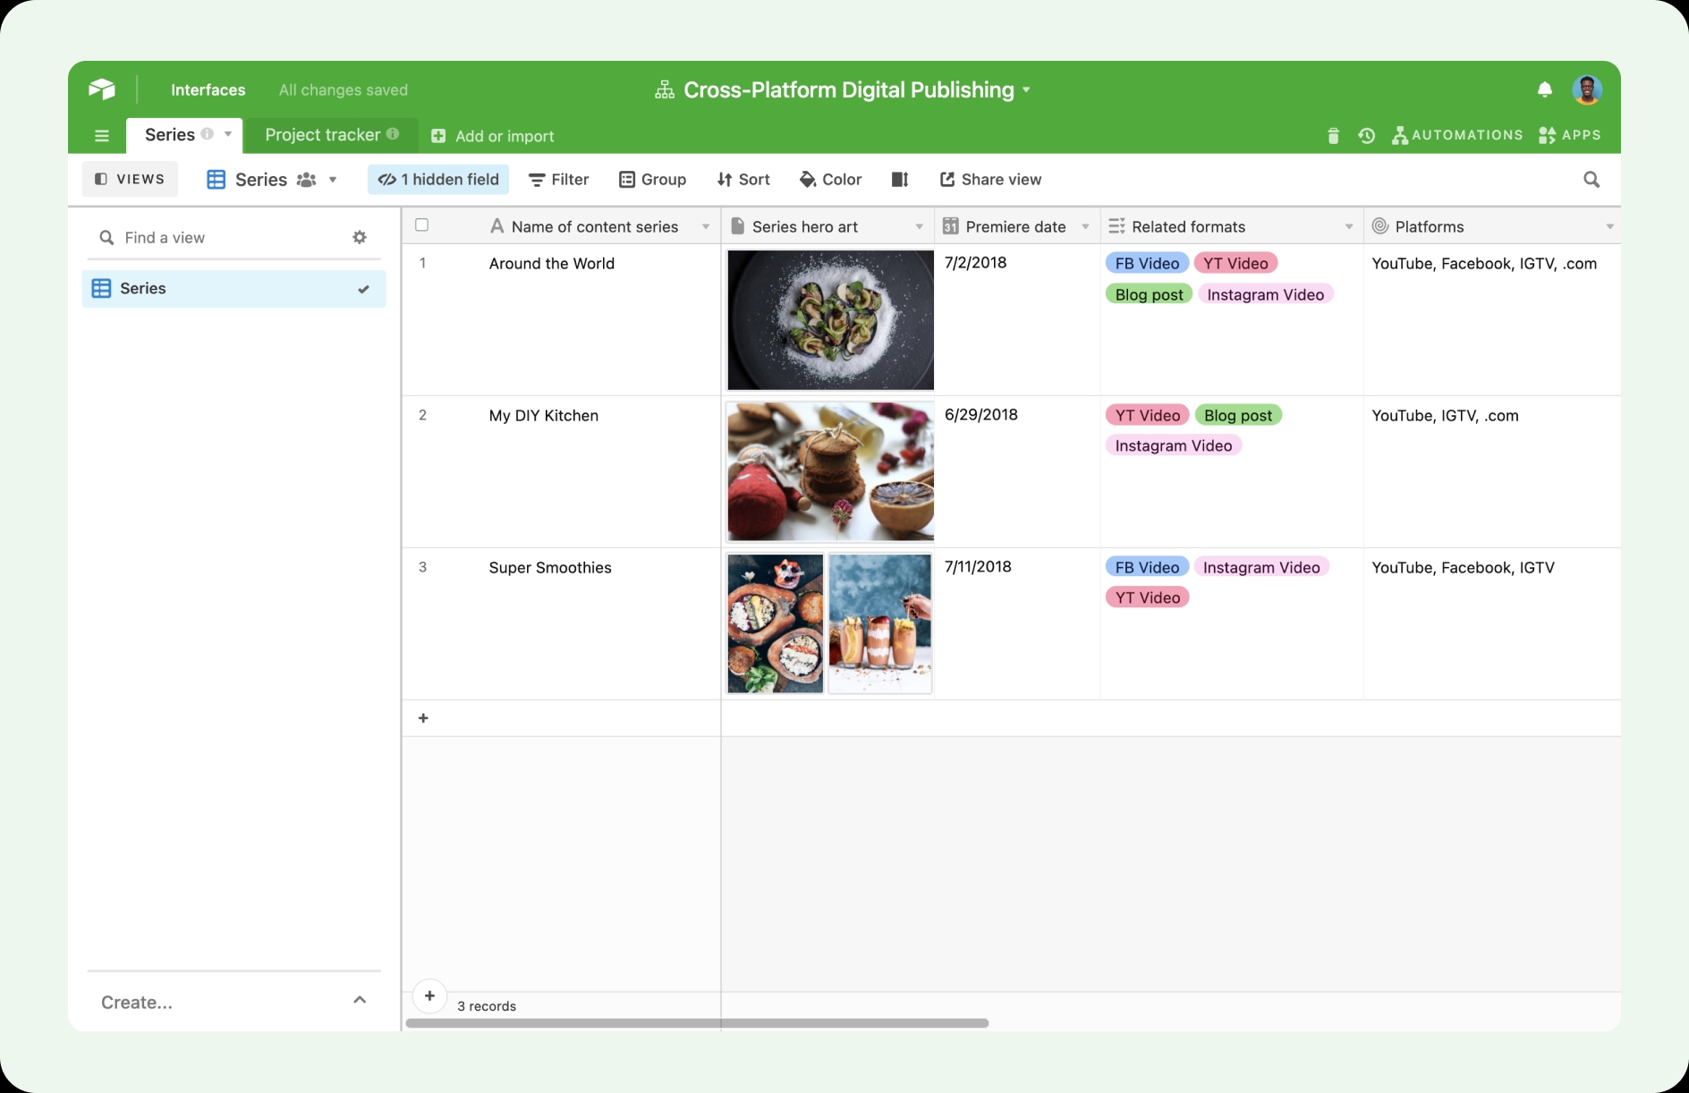The width and height of the screenshot is (1689, 1093).
Task: Click the blue FB Video tag in Around the World row
Action: click(1147, 263)
